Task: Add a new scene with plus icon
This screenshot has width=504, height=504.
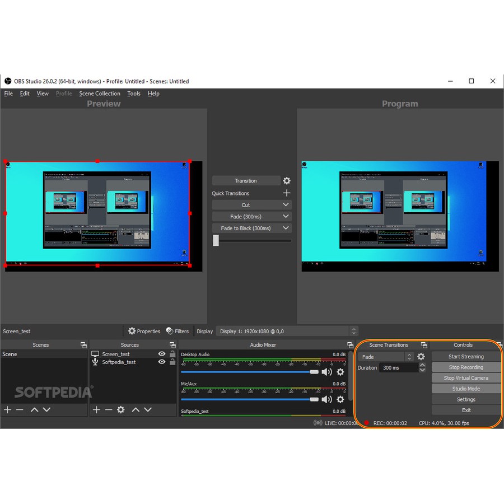Action: (x=7, y=409)
